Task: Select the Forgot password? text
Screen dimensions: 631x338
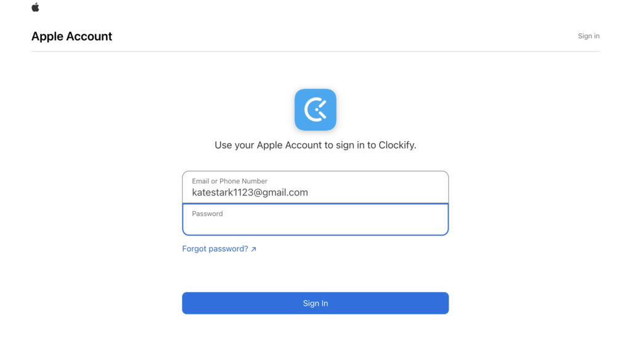Action: (x=215, y=249)
